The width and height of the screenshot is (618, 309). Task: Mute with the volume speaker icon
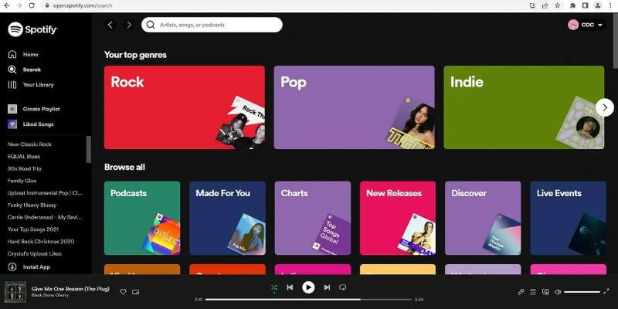coord(558,292)
